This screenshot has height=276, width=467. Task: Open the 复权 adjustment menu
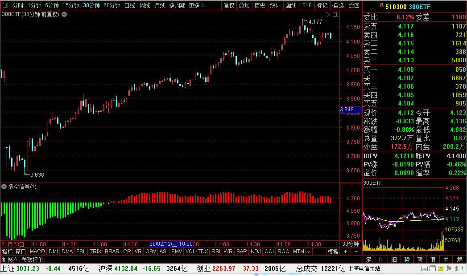(229, 5)
